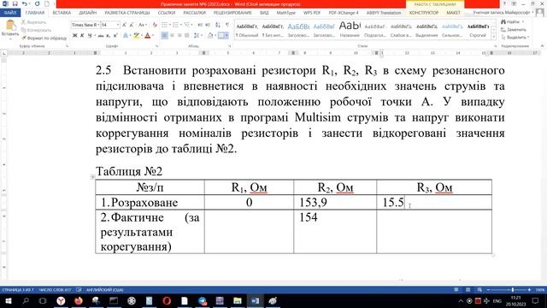Decrease the font size
547x308 pixels.
(132, 25)
